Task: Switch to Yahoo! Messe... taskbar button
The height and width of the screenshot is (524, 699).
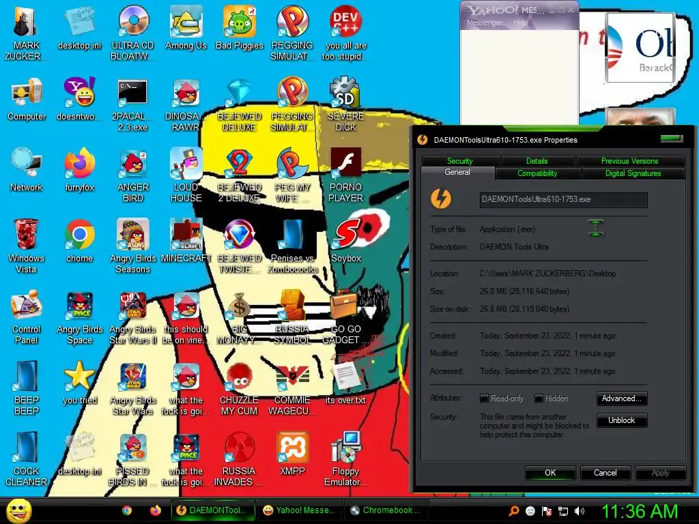Action: click(300, 510)
